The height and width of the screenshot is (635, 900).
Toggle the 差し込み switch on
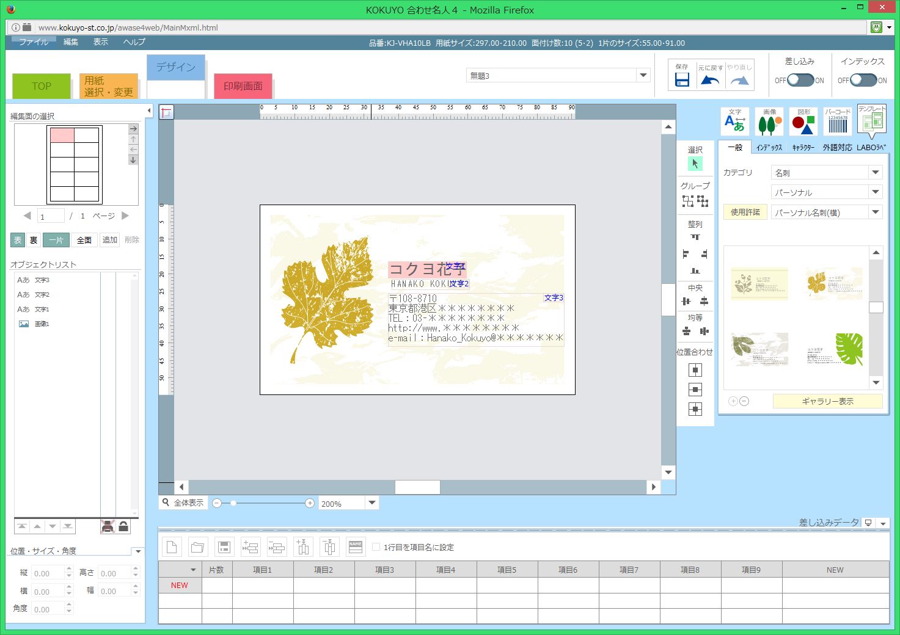point(800,80)
